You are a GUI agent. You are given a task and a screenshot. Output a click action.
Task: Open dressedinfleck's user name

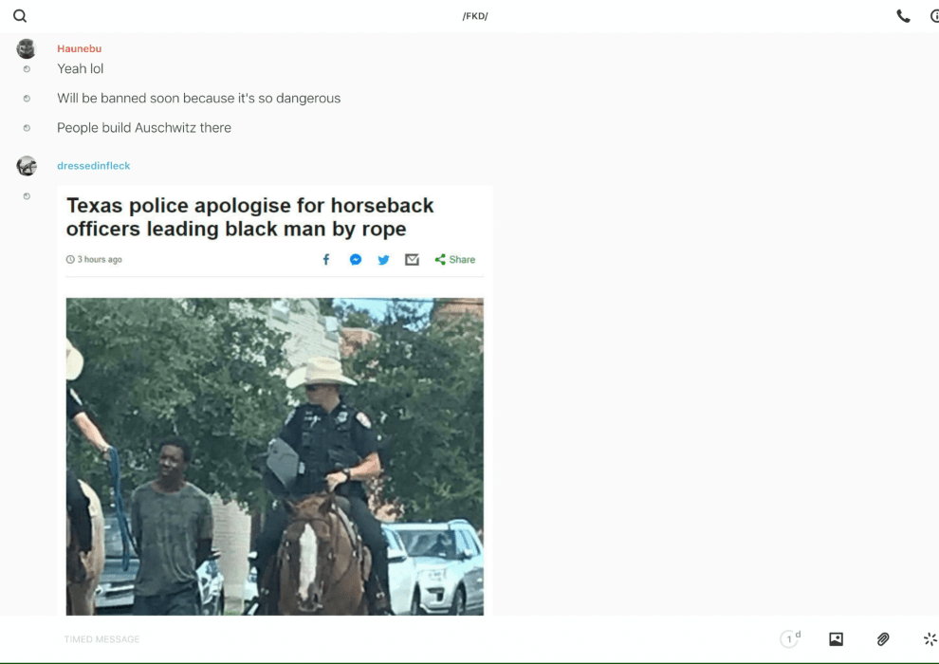click(x=93, y=166)
